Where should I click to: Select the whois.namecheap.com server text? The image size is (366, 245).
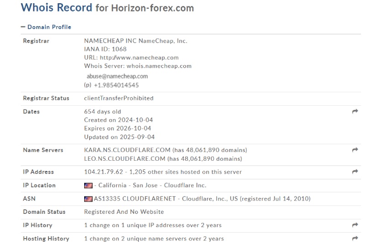(159, 66)
